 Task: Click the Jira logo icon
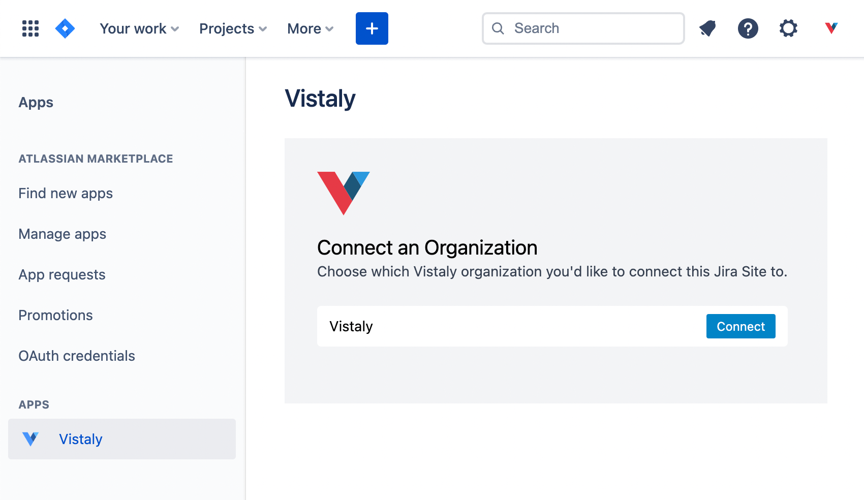tap(65, 28)
